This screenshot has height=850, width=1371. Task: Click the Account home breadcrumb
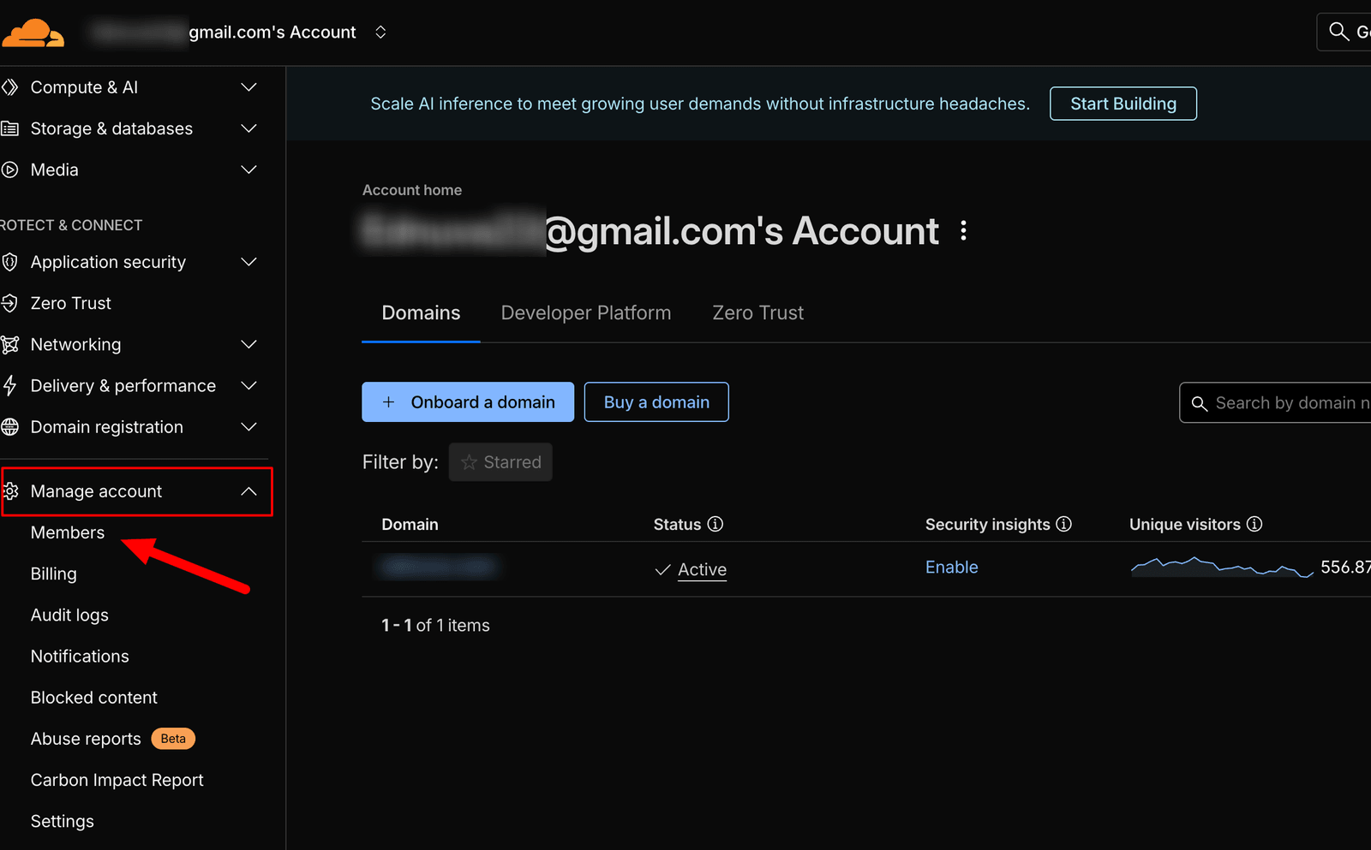tap(412, 190)
